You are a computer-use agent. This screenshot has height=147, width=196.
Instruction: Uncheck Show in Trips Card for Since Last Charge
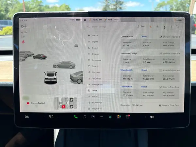tap(161, 54)
